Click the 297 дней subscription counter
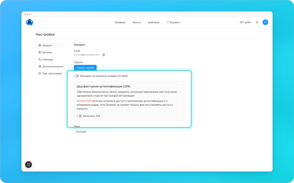 coord(245,22)
